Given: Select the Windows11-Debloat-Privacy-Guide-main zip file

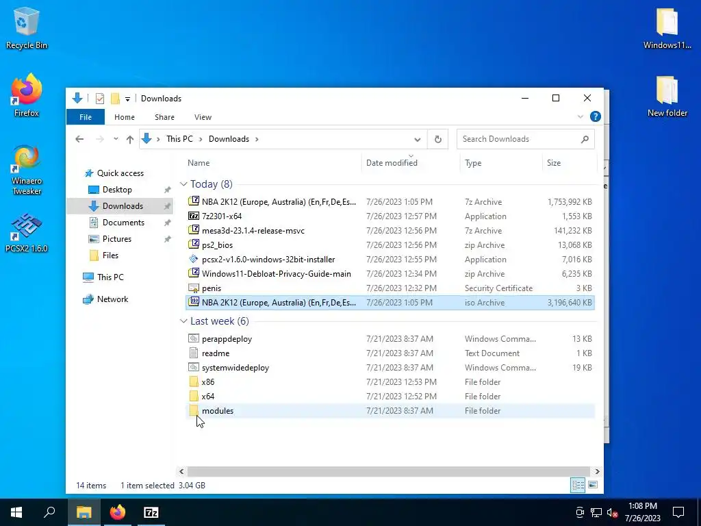Looking at the screenshot, I should pyautogui.click(x=390, y=274).
